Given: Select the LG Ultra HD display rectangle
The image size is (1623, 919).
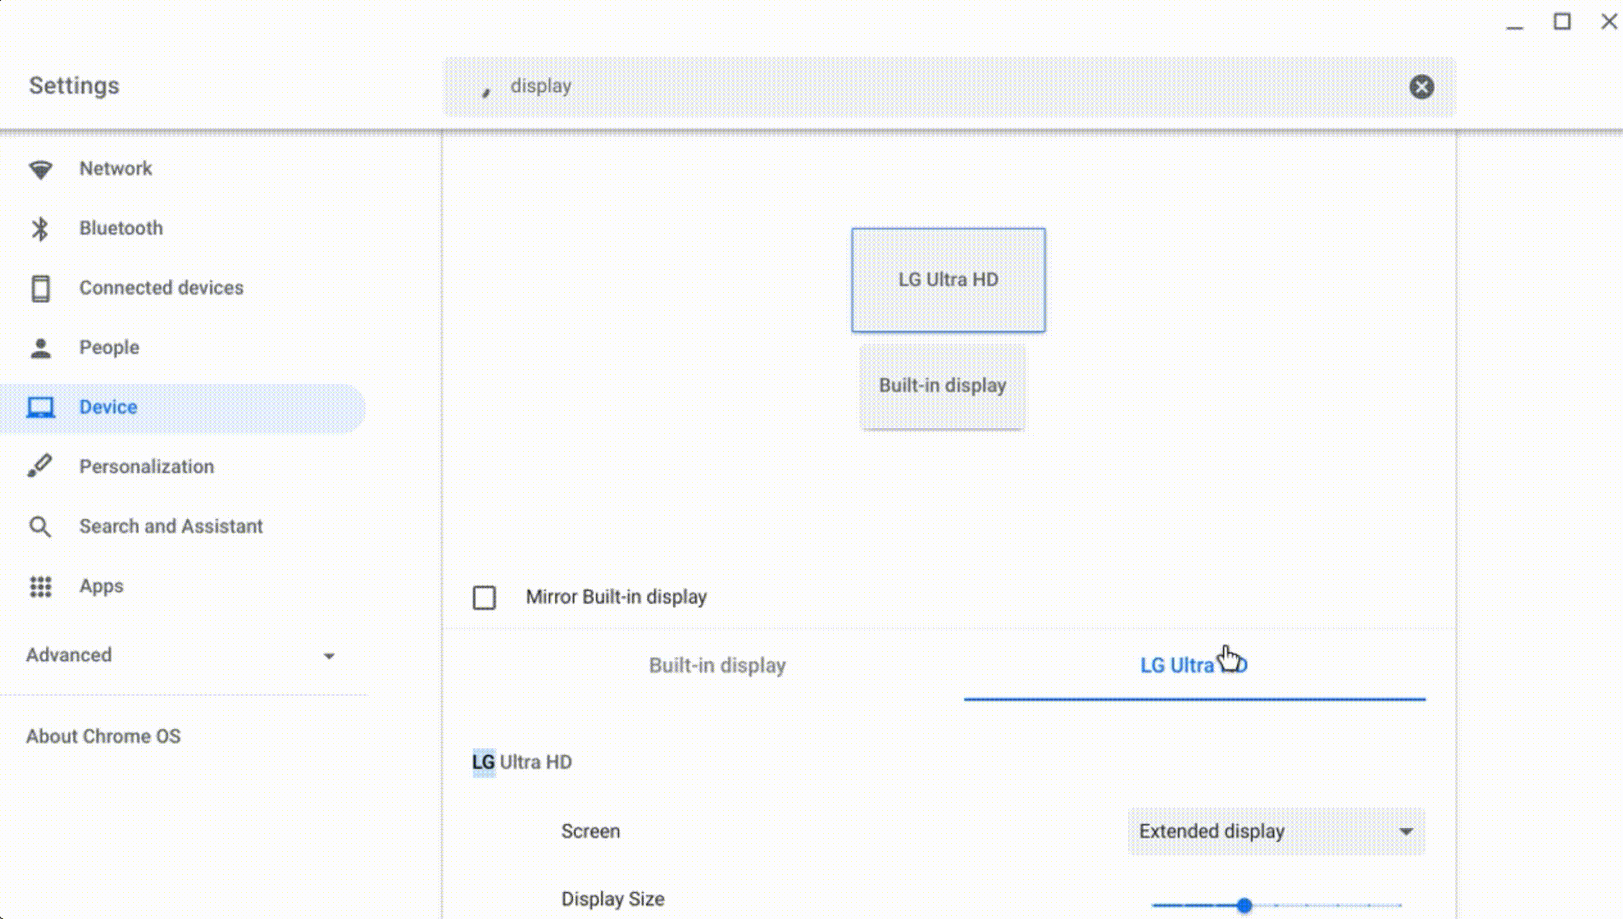Looking at the screenshot, I should tap(947, 279).
